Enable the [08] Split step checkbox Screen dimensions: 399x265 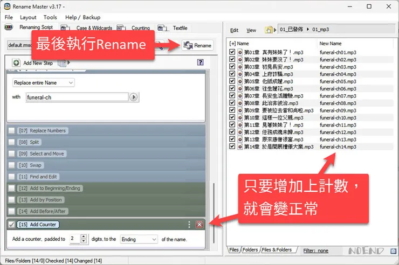pyautogui.click(x=11, y=142)
